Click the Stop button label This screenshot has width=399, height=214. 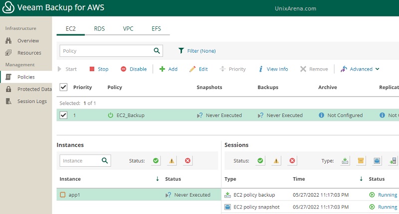click(103, 69)
